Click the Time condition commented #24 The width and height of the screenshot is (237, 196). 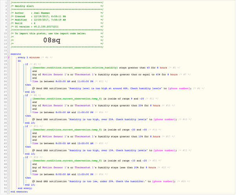pos(63,112)
